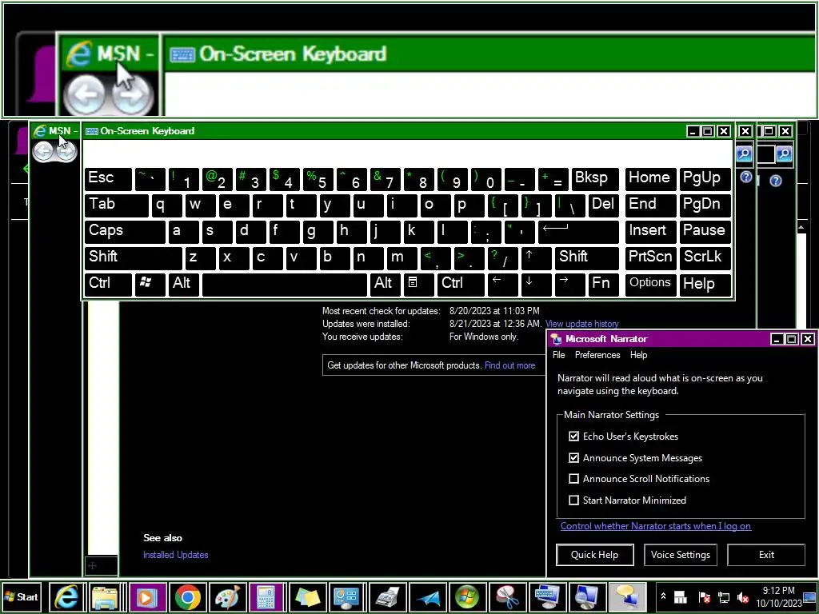
Task: Click Exit button in Narrator
Action: tap(765, 555)
